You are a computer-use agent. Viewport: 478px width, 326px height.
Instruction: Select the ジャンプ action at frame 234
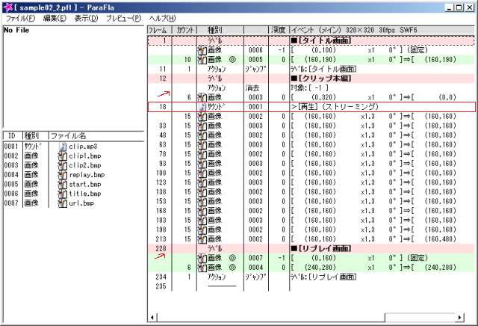coord(311,277)
